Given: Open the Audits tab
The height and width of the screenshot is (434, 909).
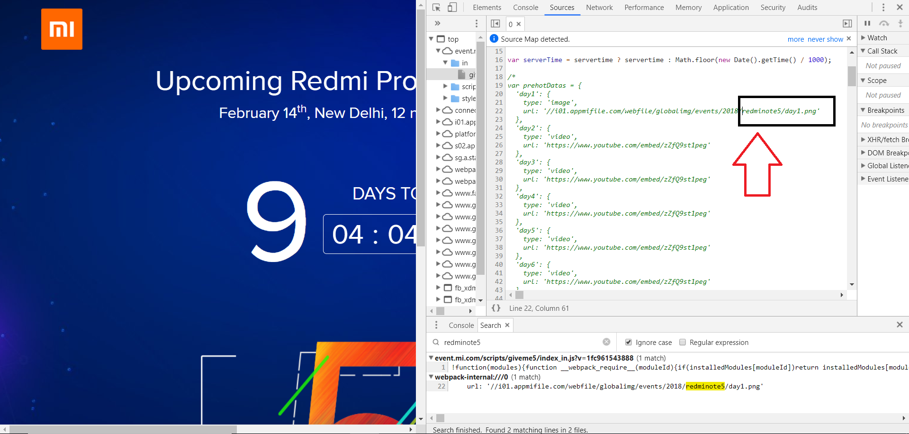Looking at the screenshot, I should point(807,8).
